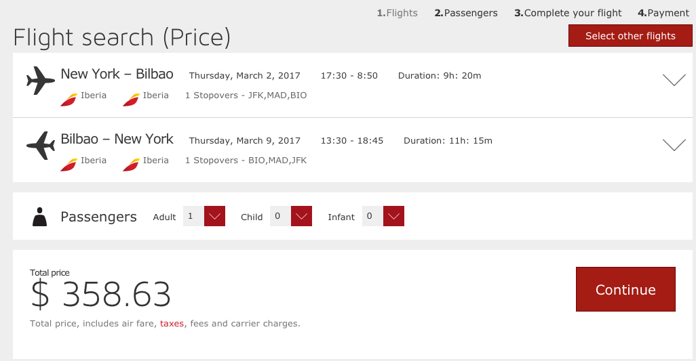Expand New York – Bilbao flight details chevron
Screen dimensions: 696x361
(x=674, y=80)
